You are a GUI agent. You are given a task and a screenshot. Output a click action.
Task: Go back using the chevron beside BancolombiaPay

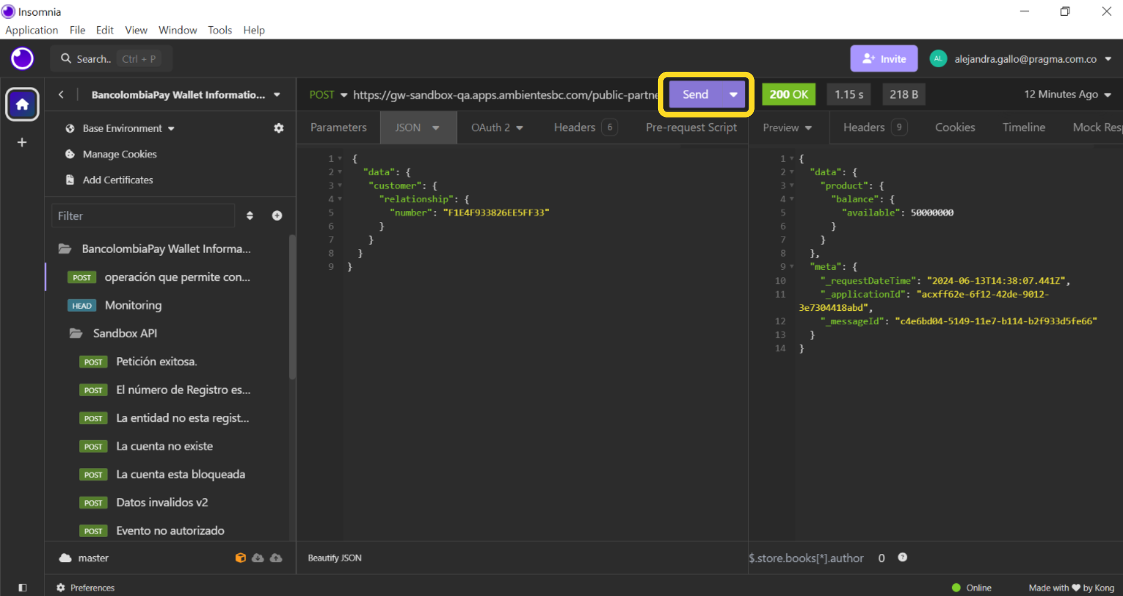61,95
